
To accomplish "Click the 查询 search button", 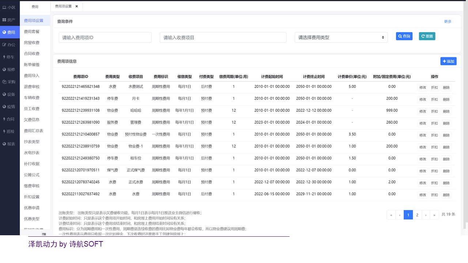I will (x=404, y=36).
